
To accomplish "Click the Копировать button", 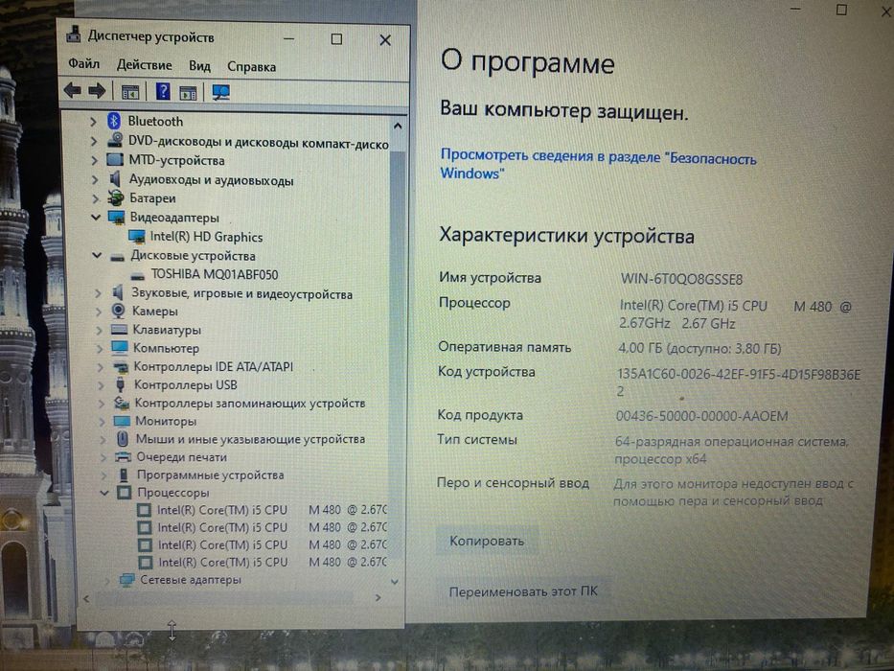I will [x=487, y=541].
